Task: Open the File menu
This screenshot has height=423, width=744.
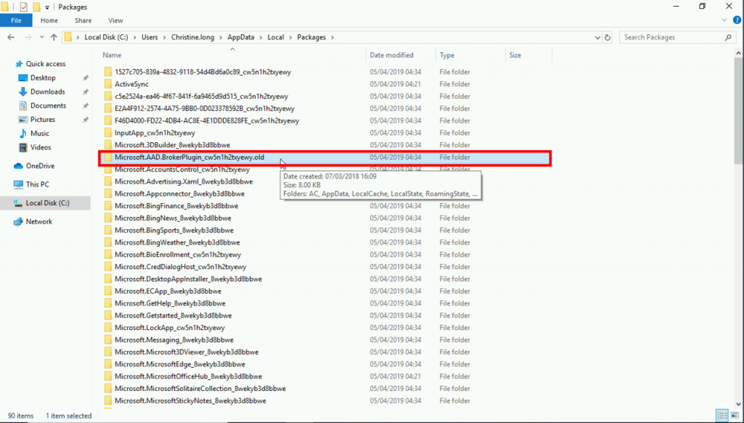Action: click(x=16, y=20)
